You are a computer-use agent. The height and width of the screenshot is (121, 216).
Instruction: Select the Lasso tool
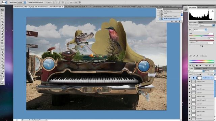2,16
